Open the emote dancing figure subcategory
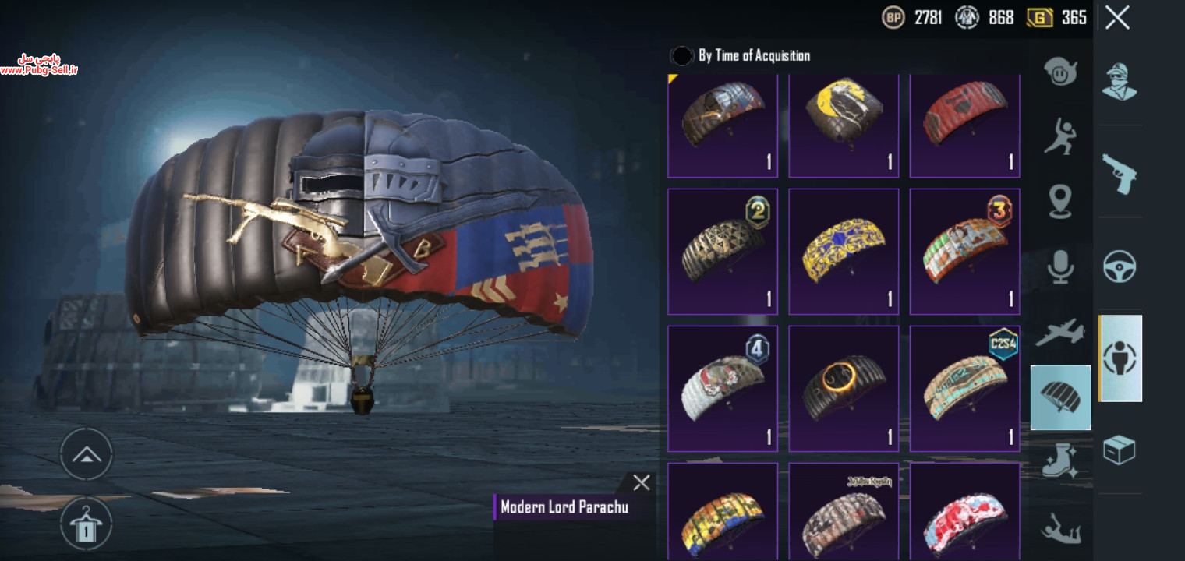The image size is (1185, 561). 1060,136
